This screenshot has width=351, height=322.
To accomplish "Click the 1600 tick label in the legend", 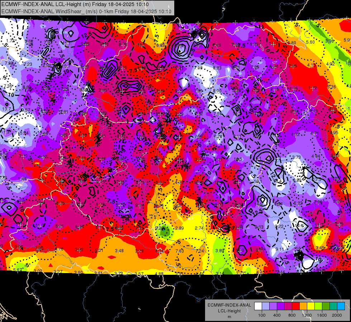I will [322, 315].
